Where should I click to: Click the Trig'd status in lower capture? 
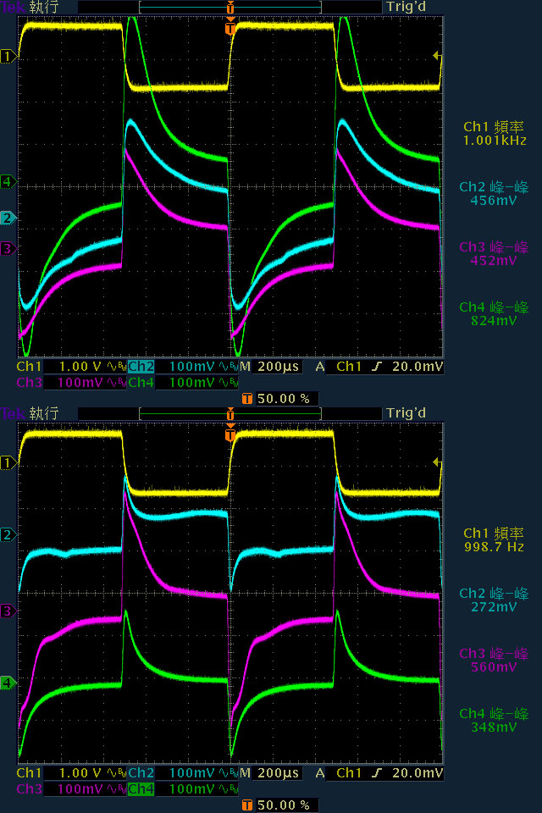click(406, 413)
